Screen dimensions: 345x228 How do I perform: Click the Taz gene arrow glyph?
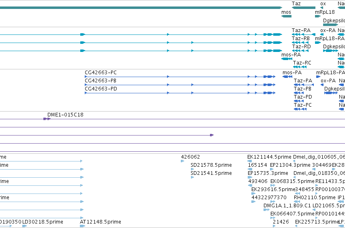pyautogui.click(x=304, y=8)
